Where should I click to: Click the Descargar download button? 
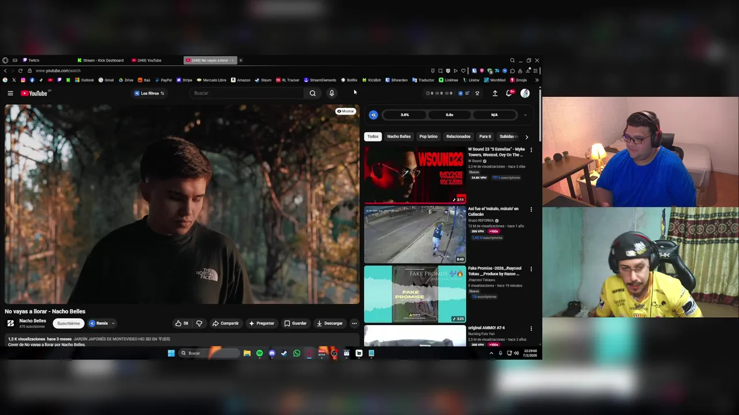tap(330, 323)
